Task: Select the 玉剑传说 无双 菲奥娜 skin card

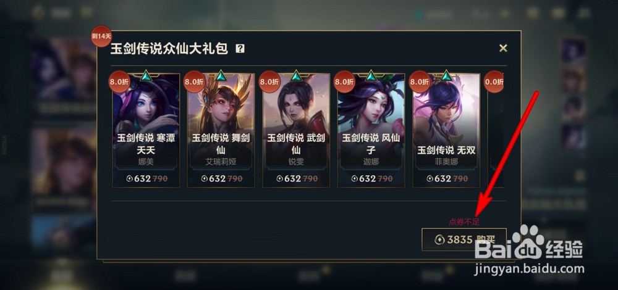Action: pyautogui.click(x=446, y=130)
